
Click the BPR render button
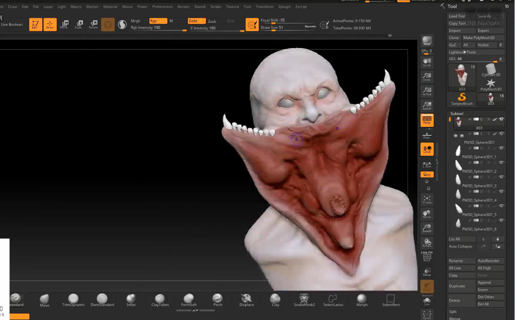[x=427, y=41]
